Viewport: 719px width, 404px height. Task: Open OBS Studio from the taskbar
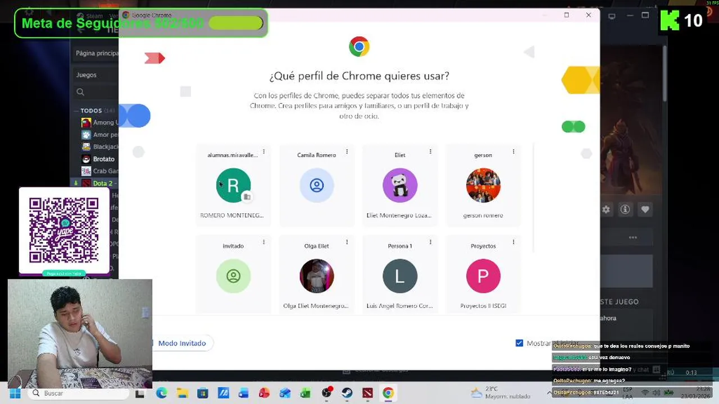click(326, 393)
